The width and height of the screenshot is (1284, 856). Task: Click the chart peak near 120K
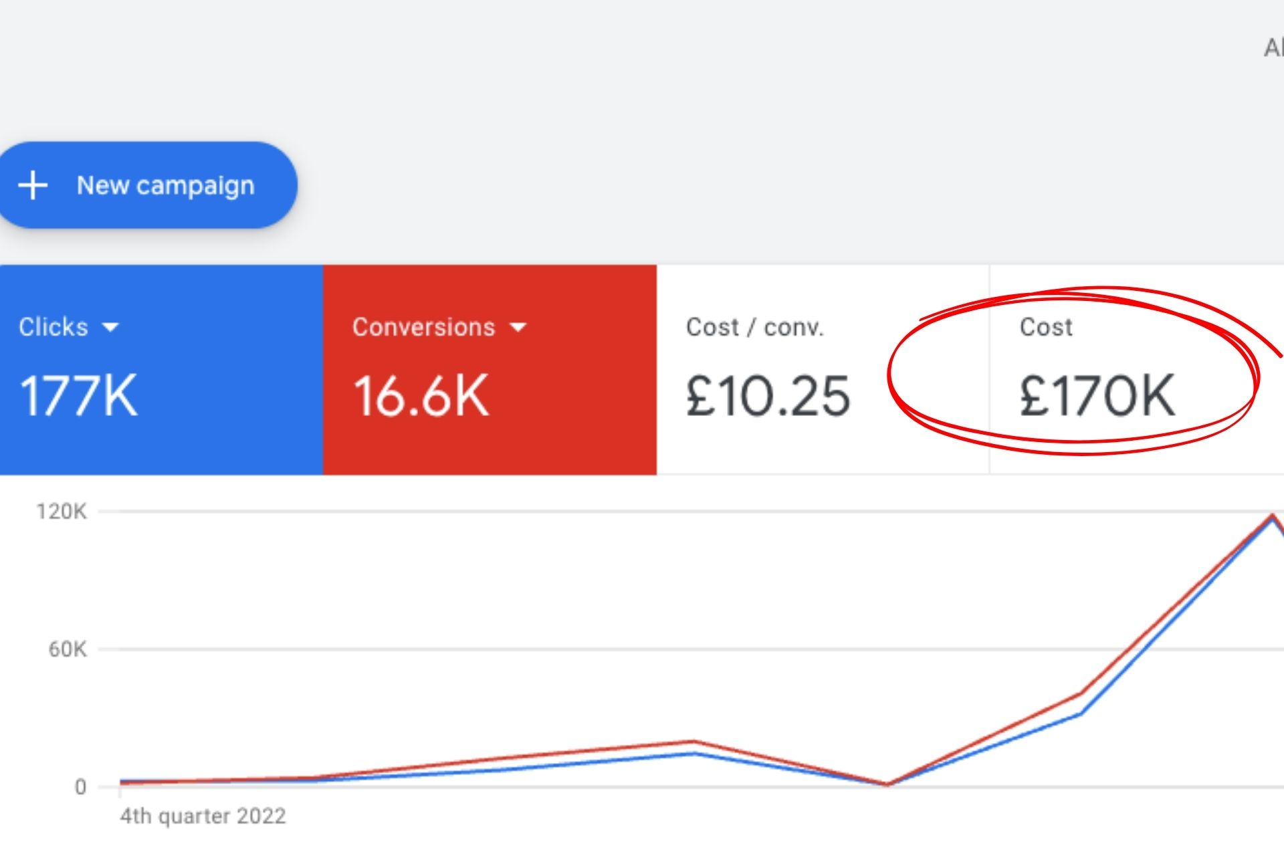coord(1272,515)
